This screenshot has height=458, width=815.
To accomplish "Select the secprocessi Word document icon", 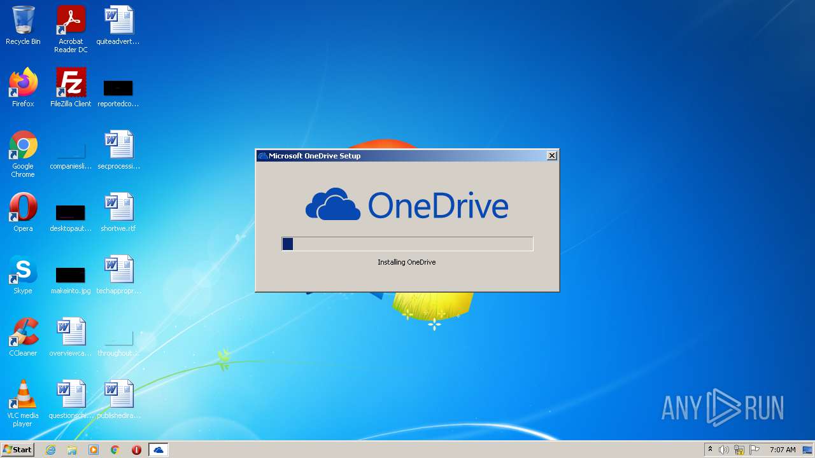I will point(118,150).
